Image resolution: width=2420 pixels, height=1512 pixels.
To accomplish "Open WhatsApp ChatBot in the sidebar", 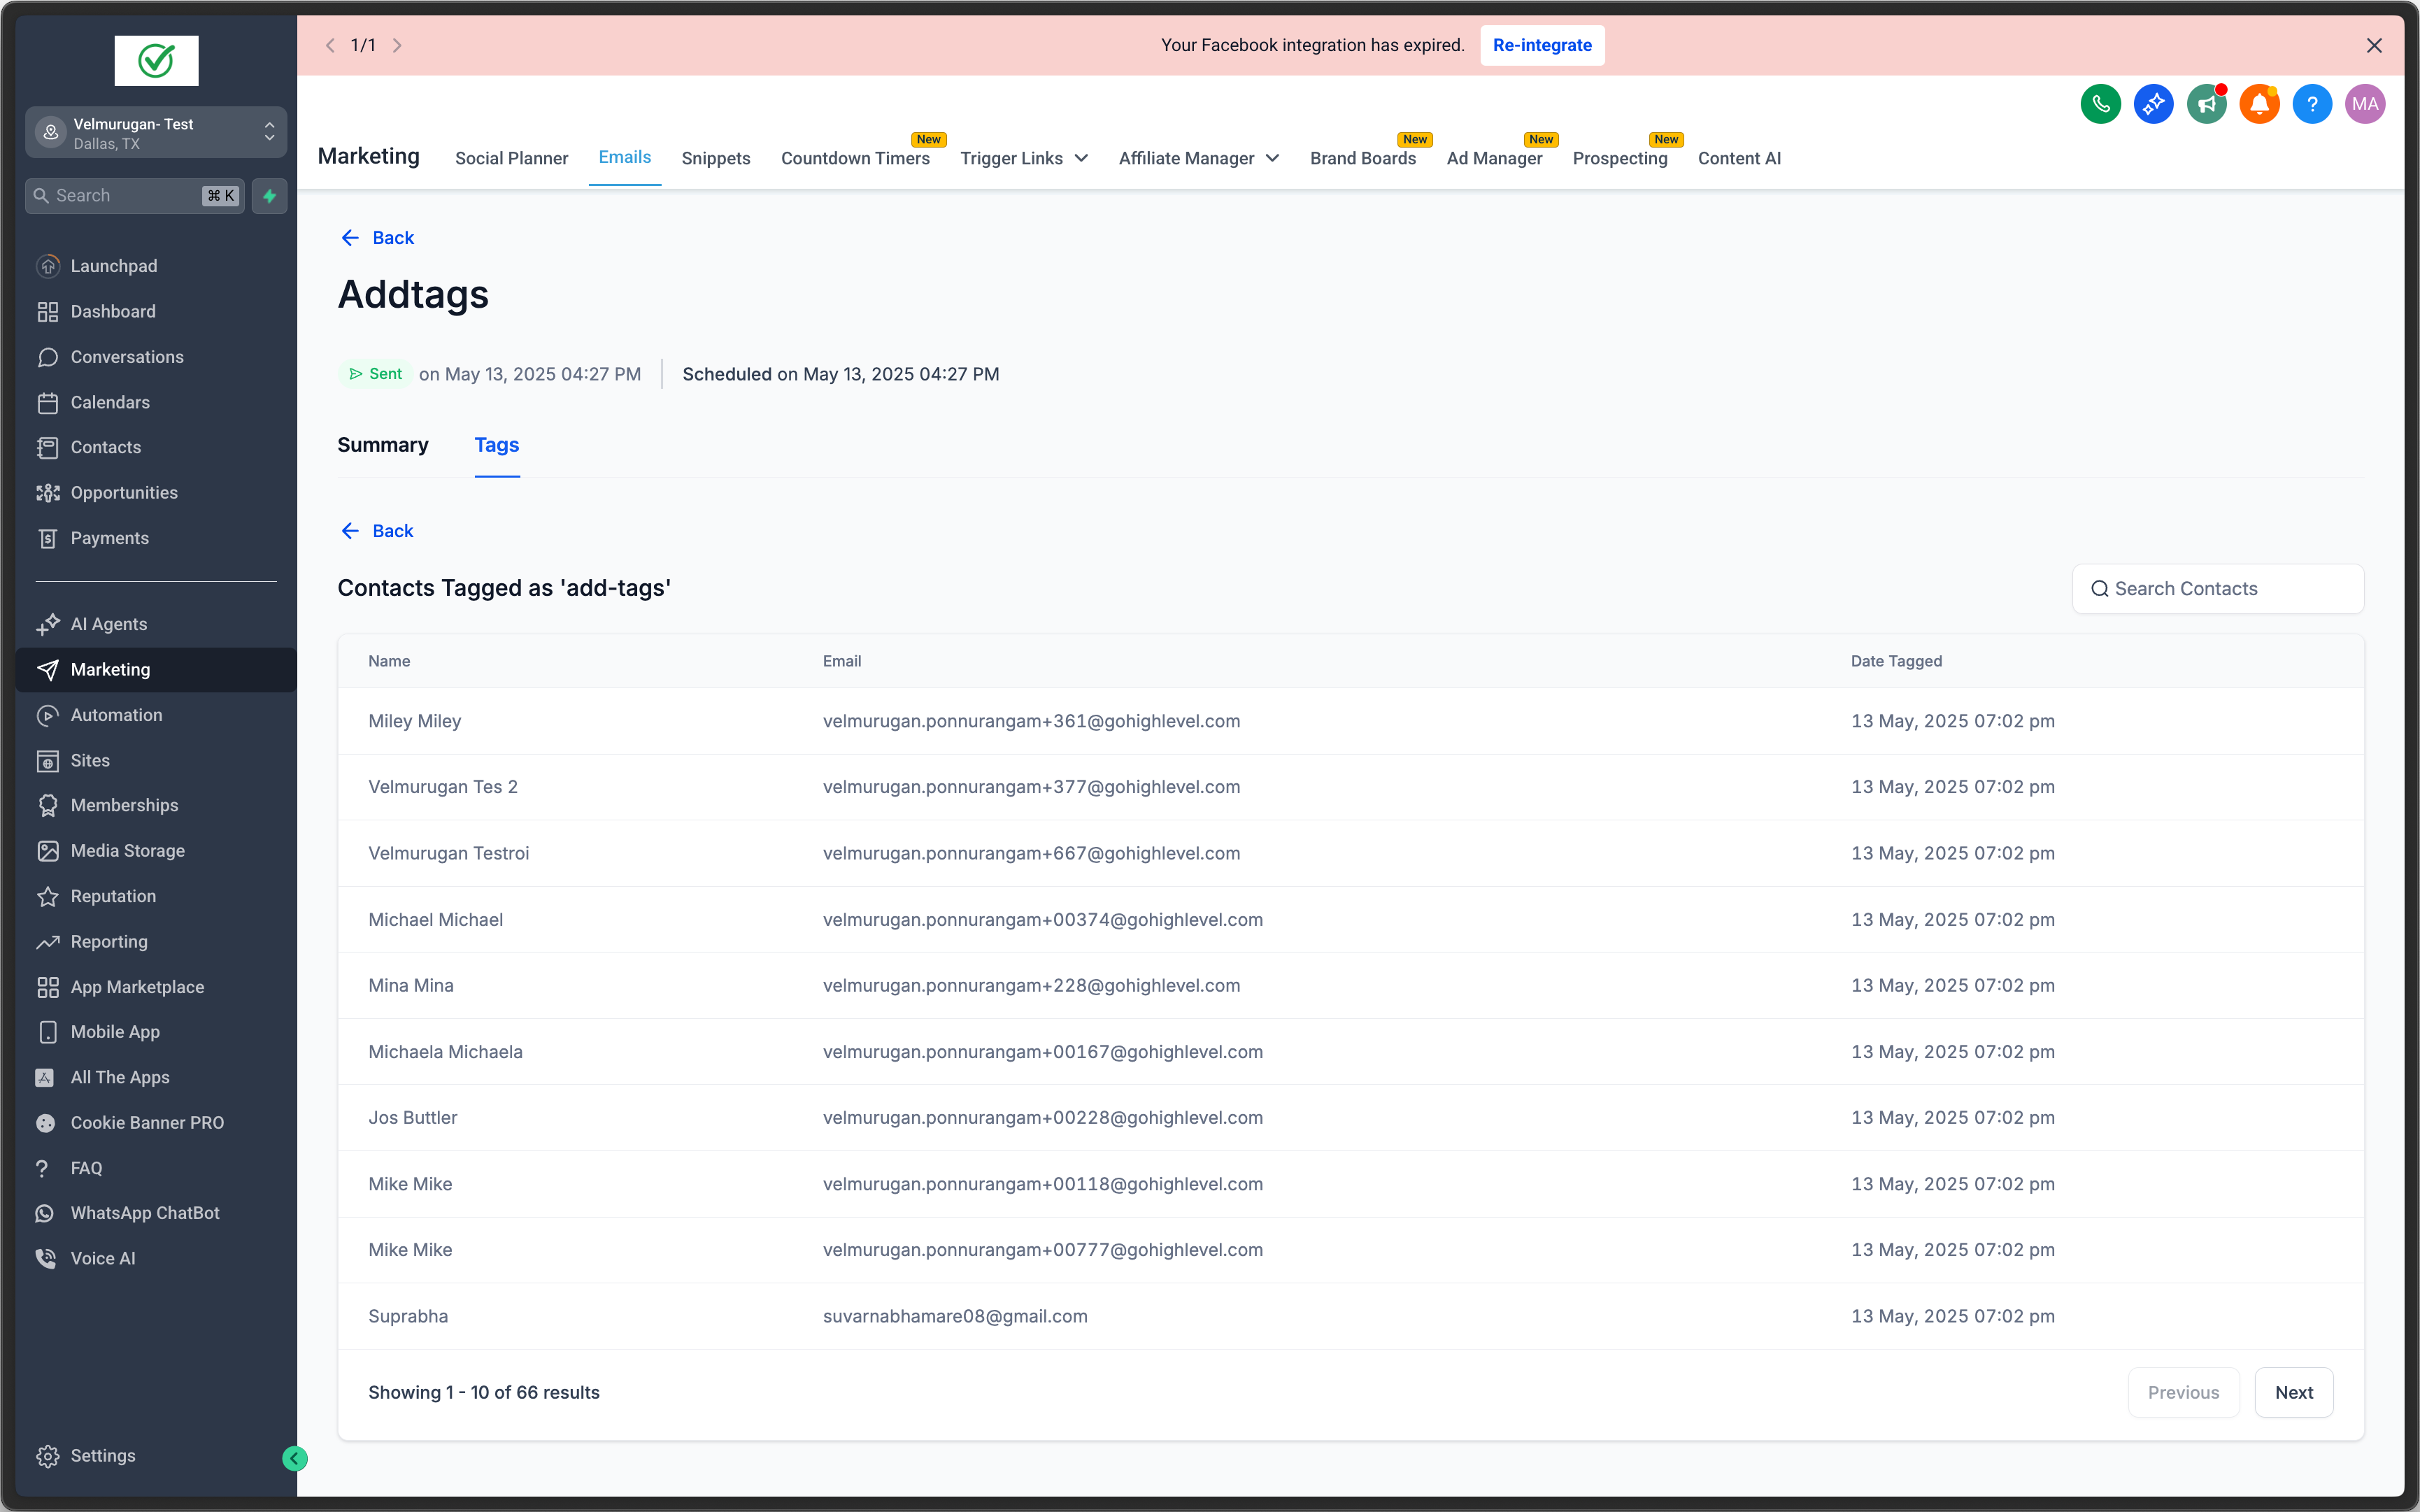I will pos(144,1213).
